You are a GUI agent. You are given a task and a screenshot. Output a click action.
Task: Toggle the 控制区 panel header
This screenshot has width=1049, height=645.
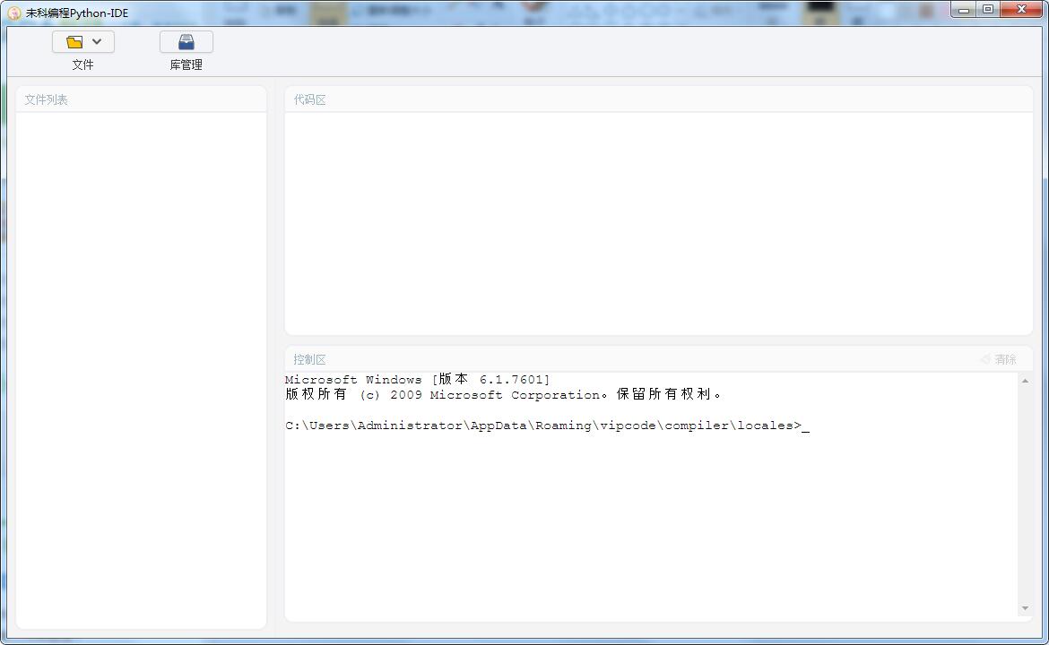[x=308, y=359]
